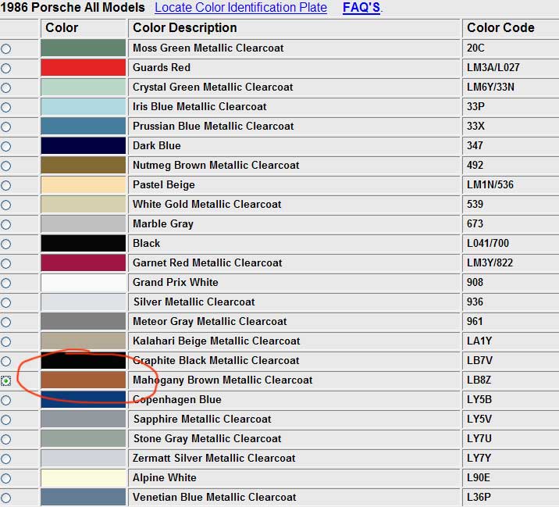Click the Garnet Red color swatch
Viewport: 559px width, 507px height.
[84, 263]
